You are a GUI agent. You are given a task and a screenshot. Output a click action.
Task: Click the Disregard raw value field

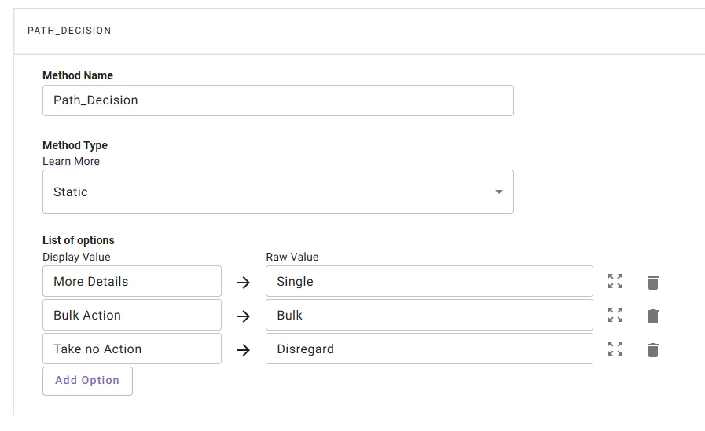(429, 349)
